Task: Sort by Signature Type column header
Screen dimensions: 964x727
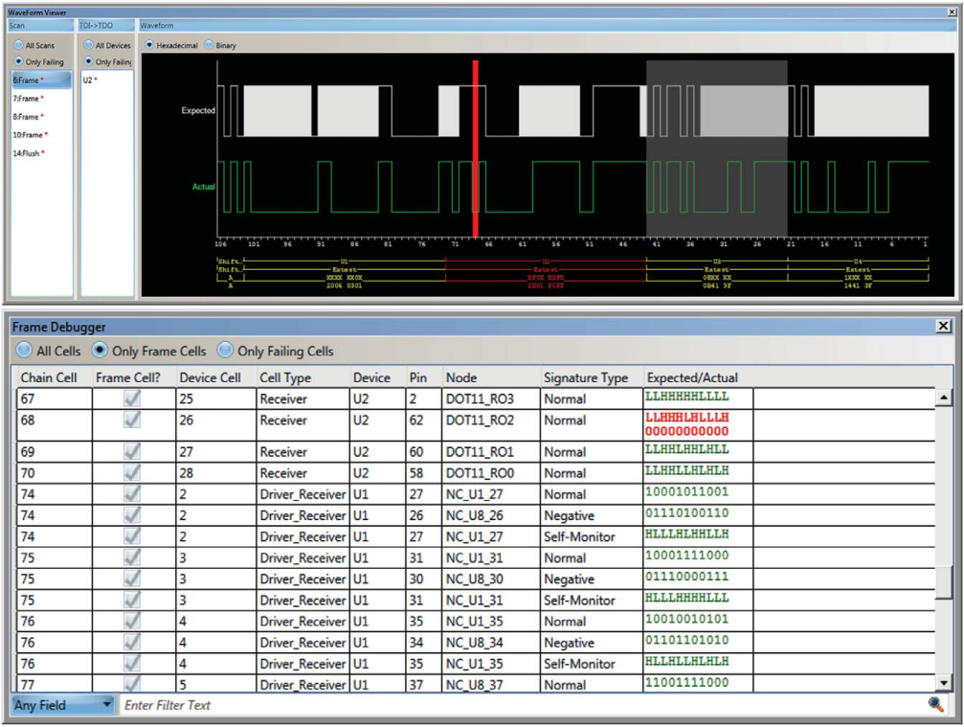Action: 586,377
